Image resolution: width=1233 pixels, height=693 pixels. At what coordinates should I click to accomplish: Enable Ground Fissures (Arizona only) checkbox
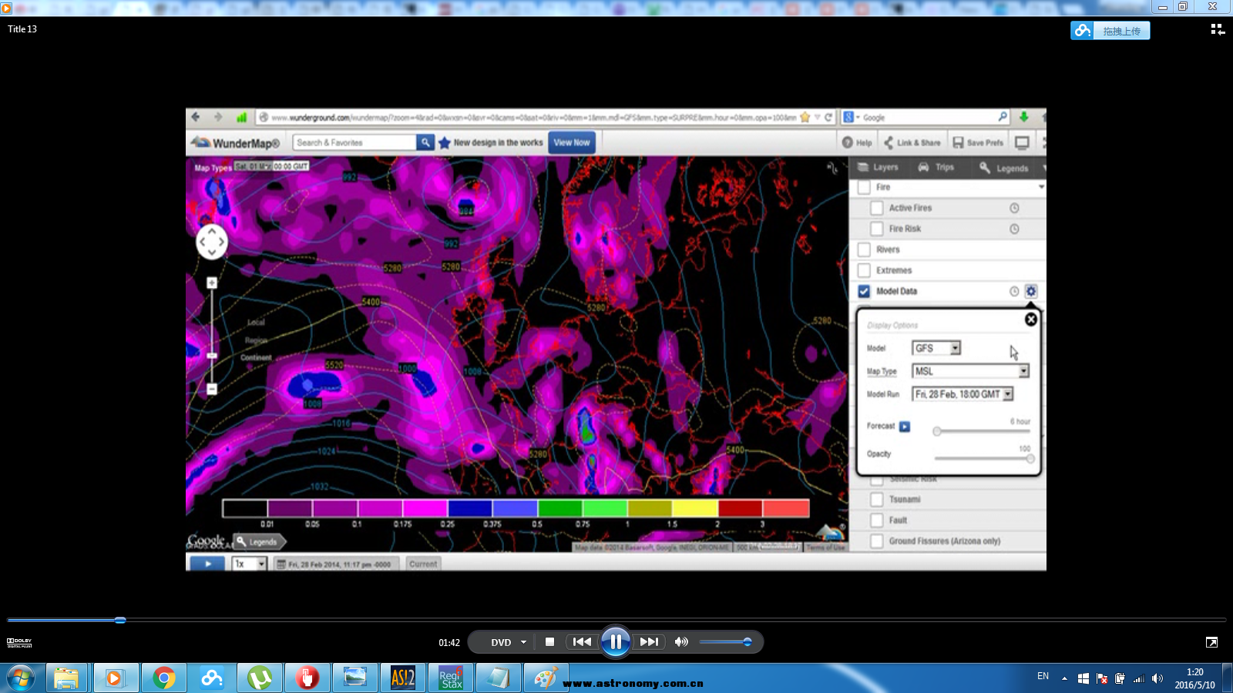pyautogui.click(x=877, y=541)
